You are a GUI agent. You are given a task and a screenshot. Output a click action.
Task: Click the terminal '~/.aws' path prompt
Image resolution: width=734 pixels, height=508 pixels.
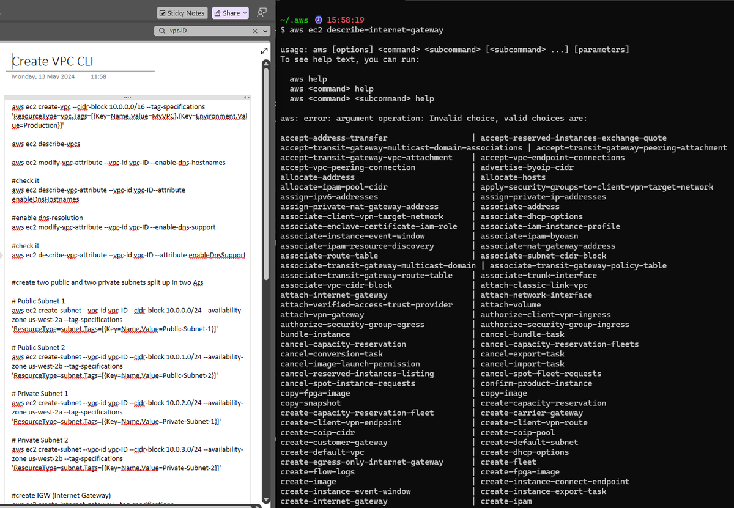point(294,20)
